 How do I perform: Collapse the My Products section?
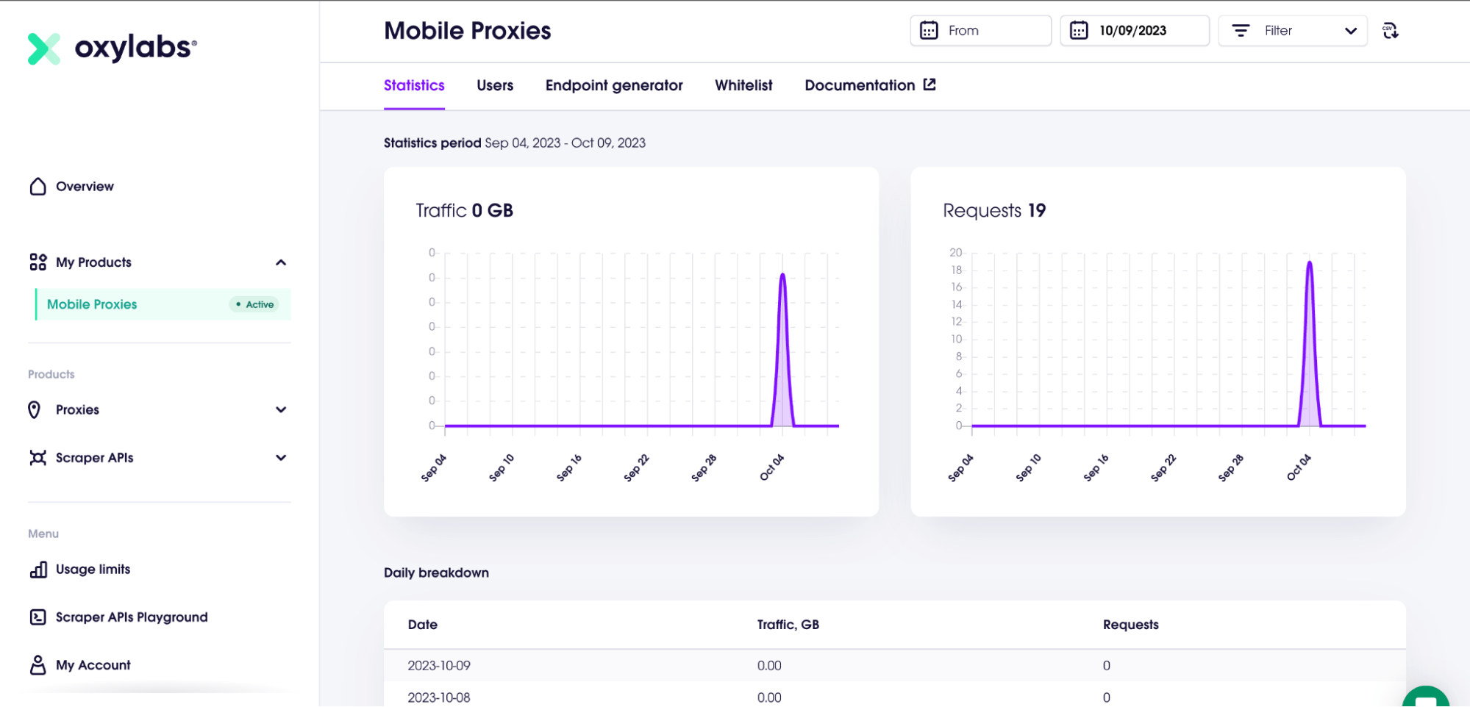[281, 262]
